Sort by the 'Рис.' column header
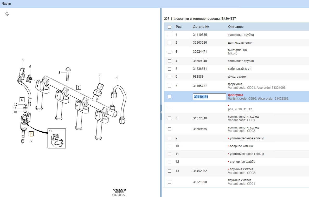309x197 pixels. [179, 27]
